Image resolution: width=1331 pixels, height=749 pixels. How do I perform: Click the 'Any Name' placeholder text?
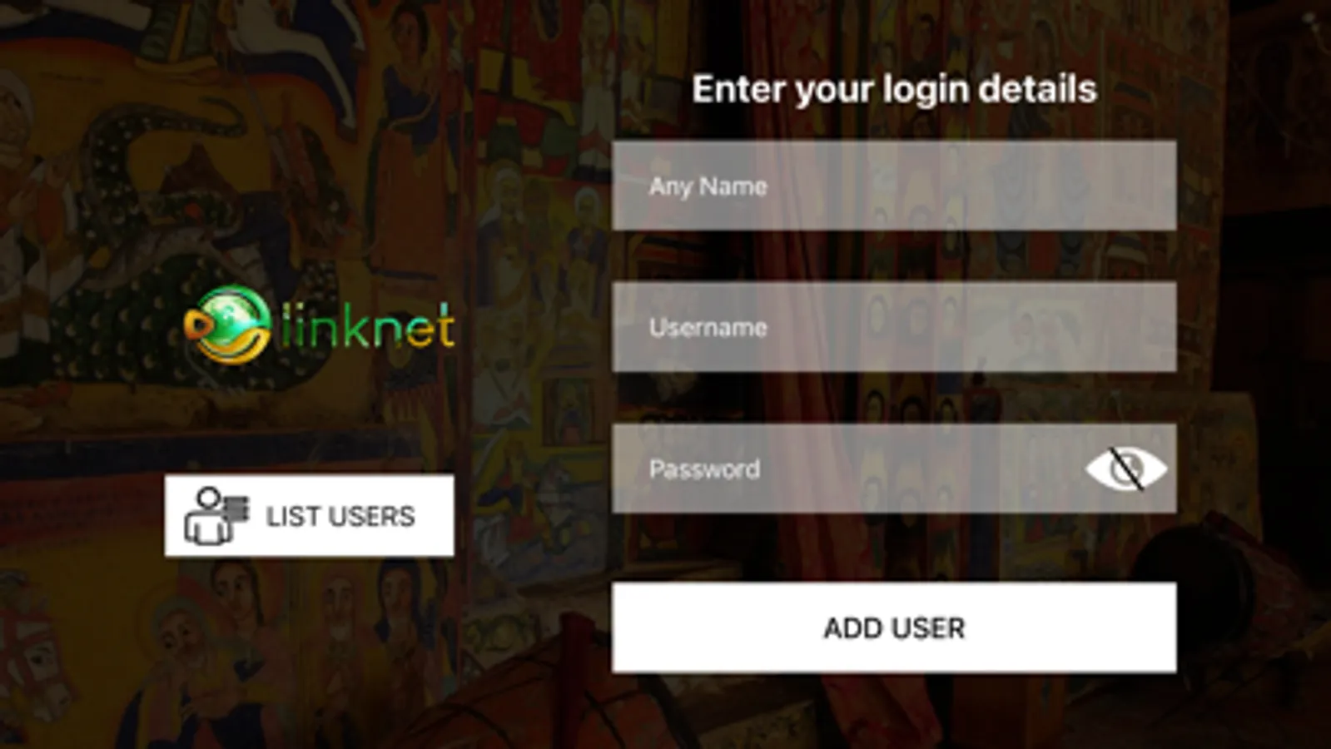[x=708, y=186]
